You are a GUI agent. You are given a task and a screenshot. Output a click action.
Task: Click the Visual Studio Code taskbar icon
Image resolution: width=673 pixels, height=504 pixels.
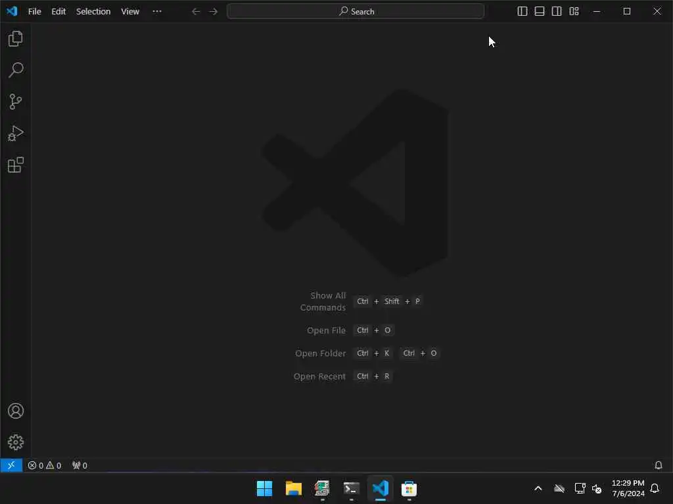(381, 488)
